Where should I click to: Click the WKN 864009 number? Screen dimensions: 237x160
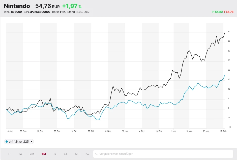point(16,12)
